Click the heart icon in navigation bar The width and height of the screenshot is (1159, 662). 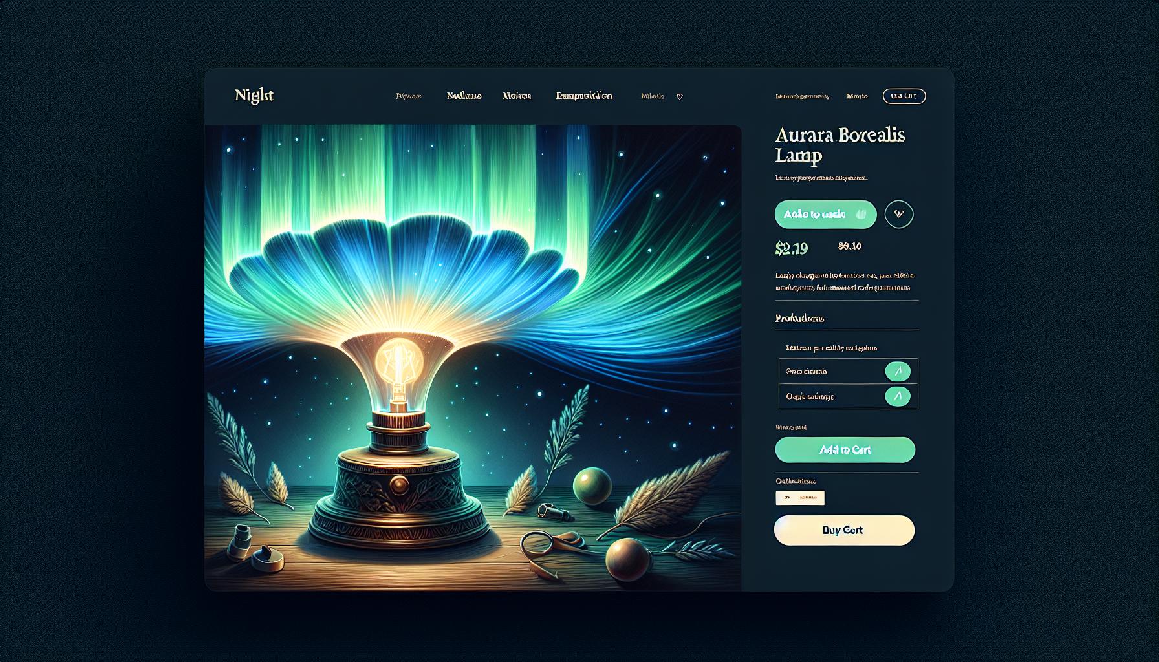coord(680,96)
